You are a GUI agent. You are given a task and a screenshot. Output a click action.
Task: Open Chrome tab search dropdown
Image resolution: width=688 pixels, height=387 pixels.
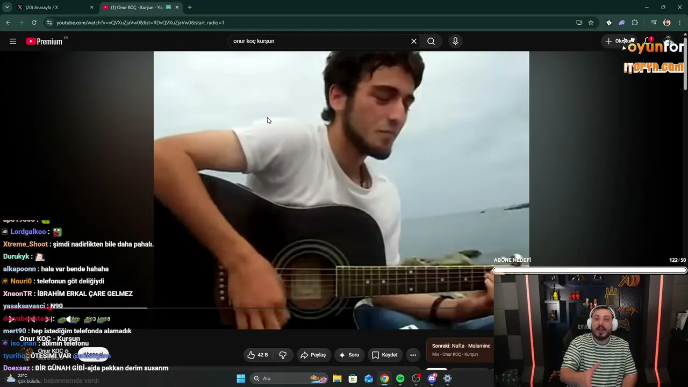coord(8,8)
